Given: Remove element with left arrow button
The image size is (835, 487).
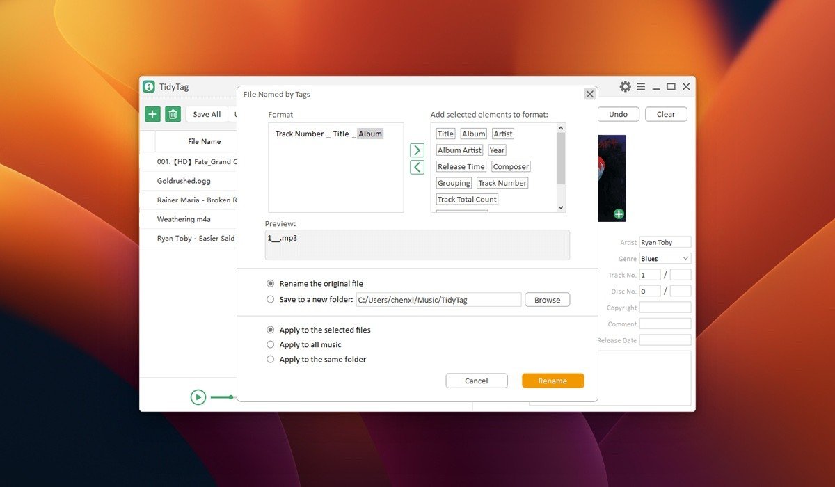Looking at the screenshot, I should [x=417, y=167].
